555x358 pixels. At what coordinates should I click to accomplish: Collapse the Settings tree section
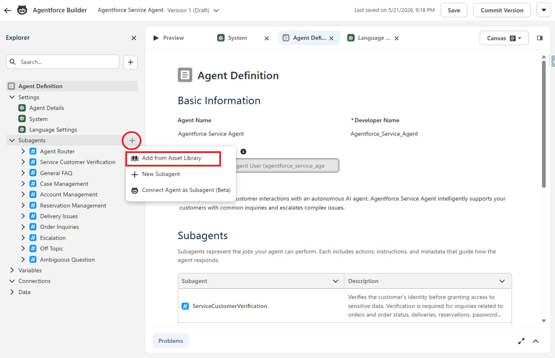[x=12, y=97]
